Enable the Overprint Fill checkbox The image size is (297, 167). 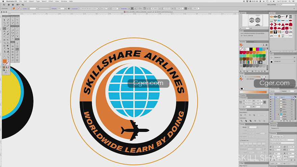click(x=270, y=128)
